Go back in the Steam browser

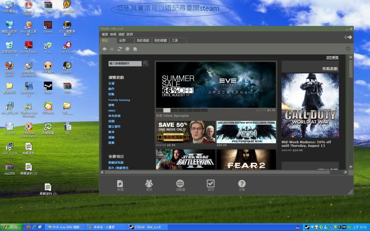104,49
